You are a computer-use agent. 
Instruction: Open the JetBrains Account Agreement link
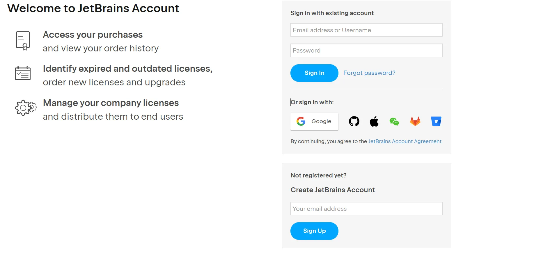tap(404, 141)
